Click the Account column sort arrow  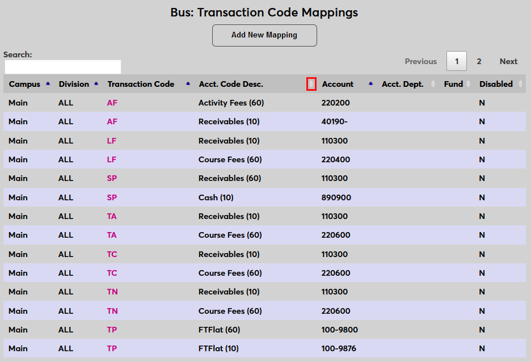point(370,83)
